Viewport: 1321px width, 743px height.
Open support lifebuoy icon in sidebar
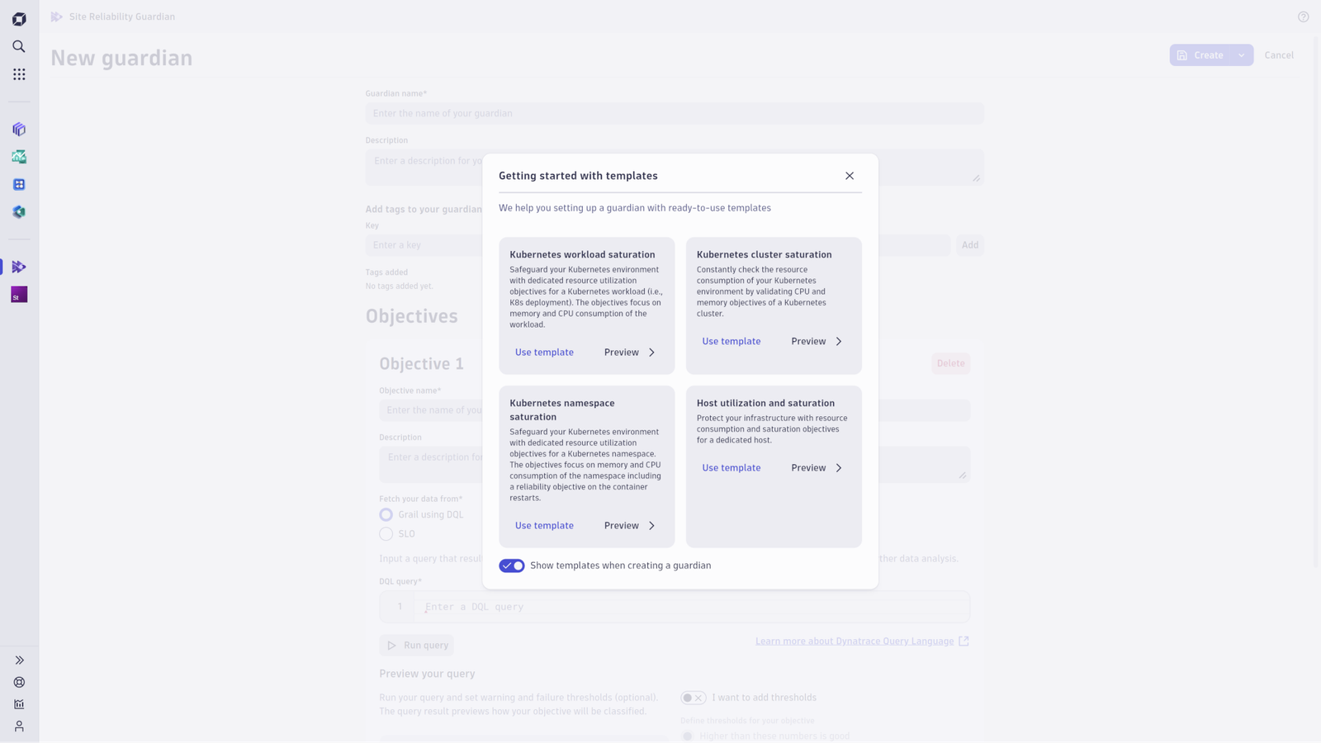click(19, 683)
